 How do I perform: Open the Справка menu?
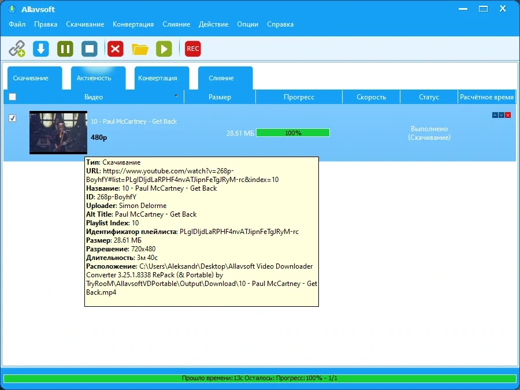coord(280,24)
